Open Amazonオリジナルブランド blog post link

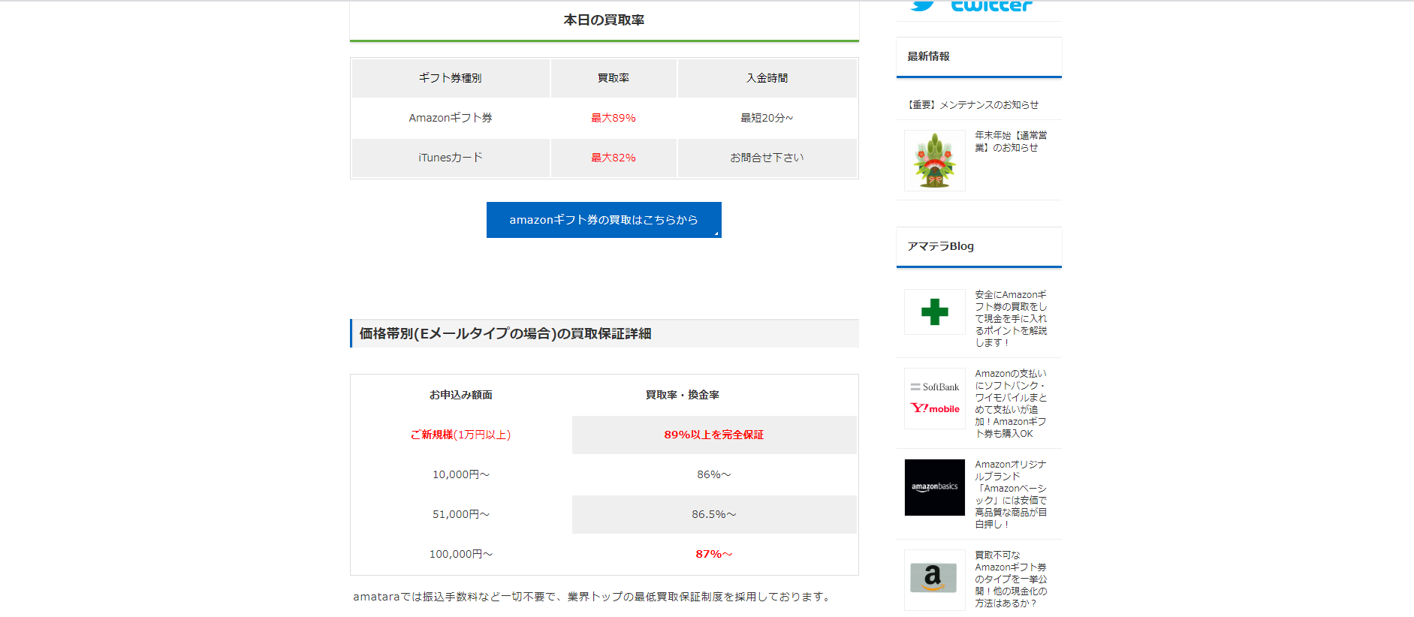pyautogui.click(x=1011, y=494)
